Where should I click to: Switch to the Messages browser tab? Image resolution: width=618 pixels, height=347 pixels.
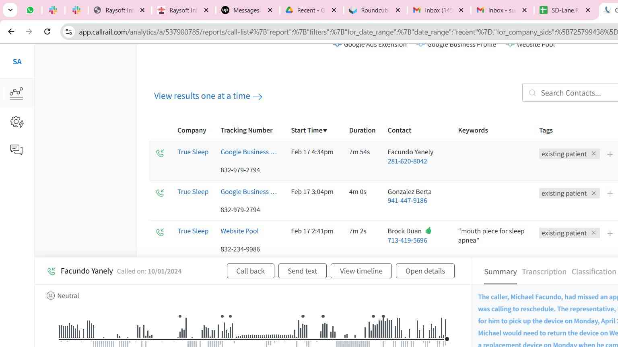[246, 10]
